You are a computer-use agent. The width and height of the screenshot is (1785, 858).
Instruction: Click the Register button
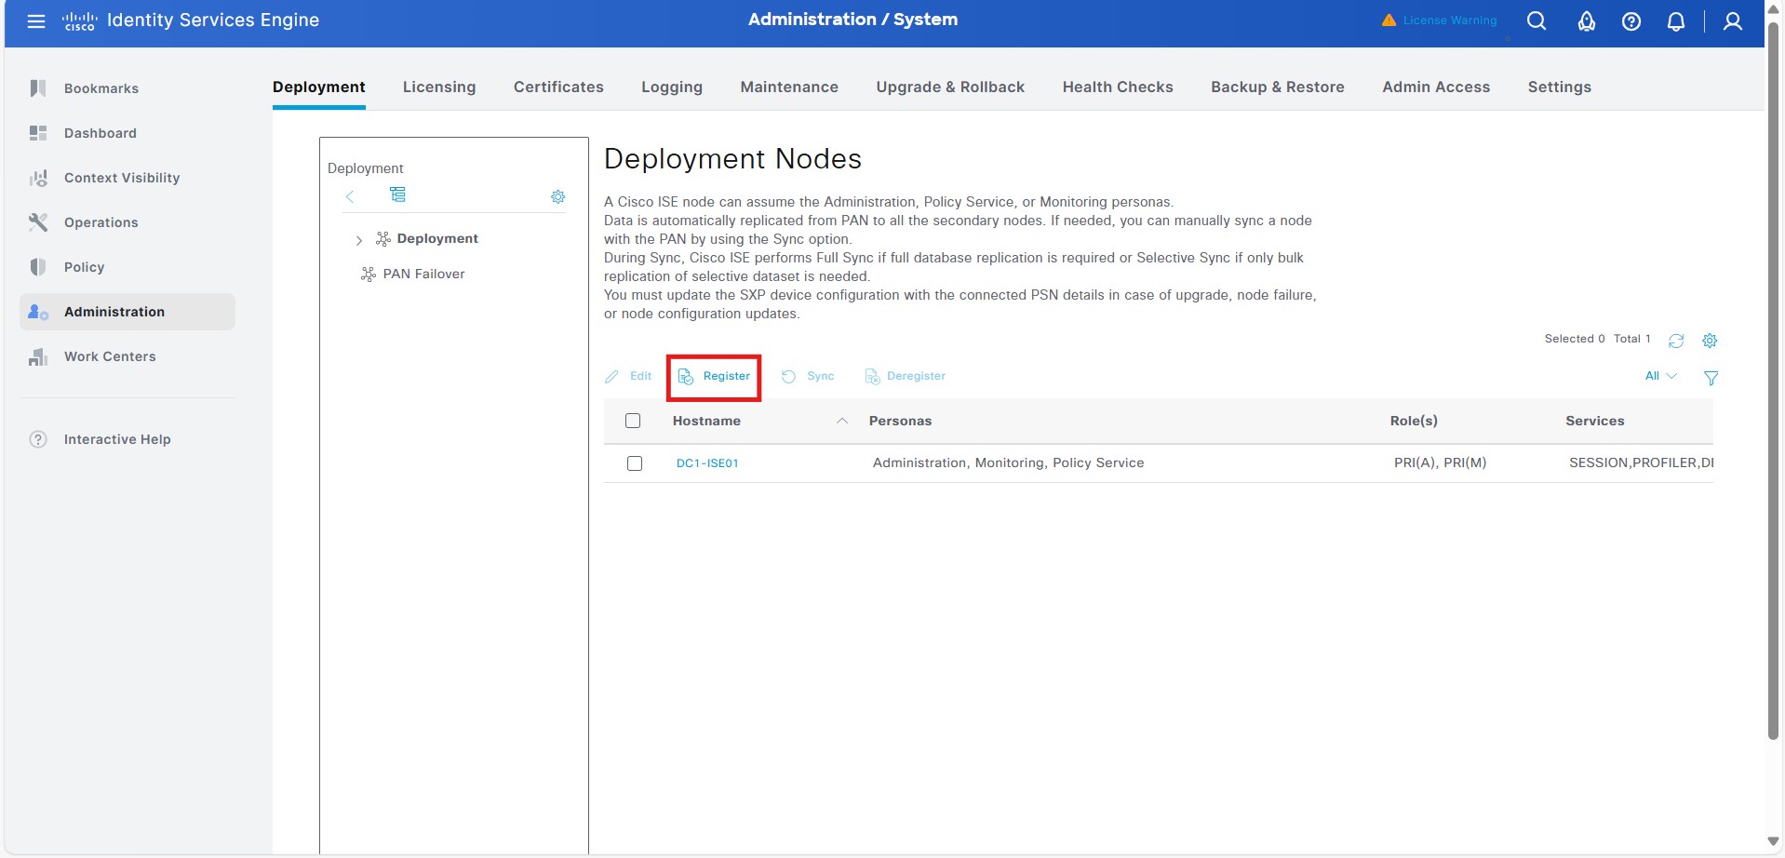click(x=714, y=377)
